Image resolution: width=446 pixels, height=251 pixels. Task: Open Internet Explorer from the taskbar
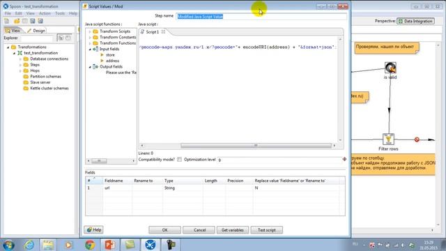point(29,245)
